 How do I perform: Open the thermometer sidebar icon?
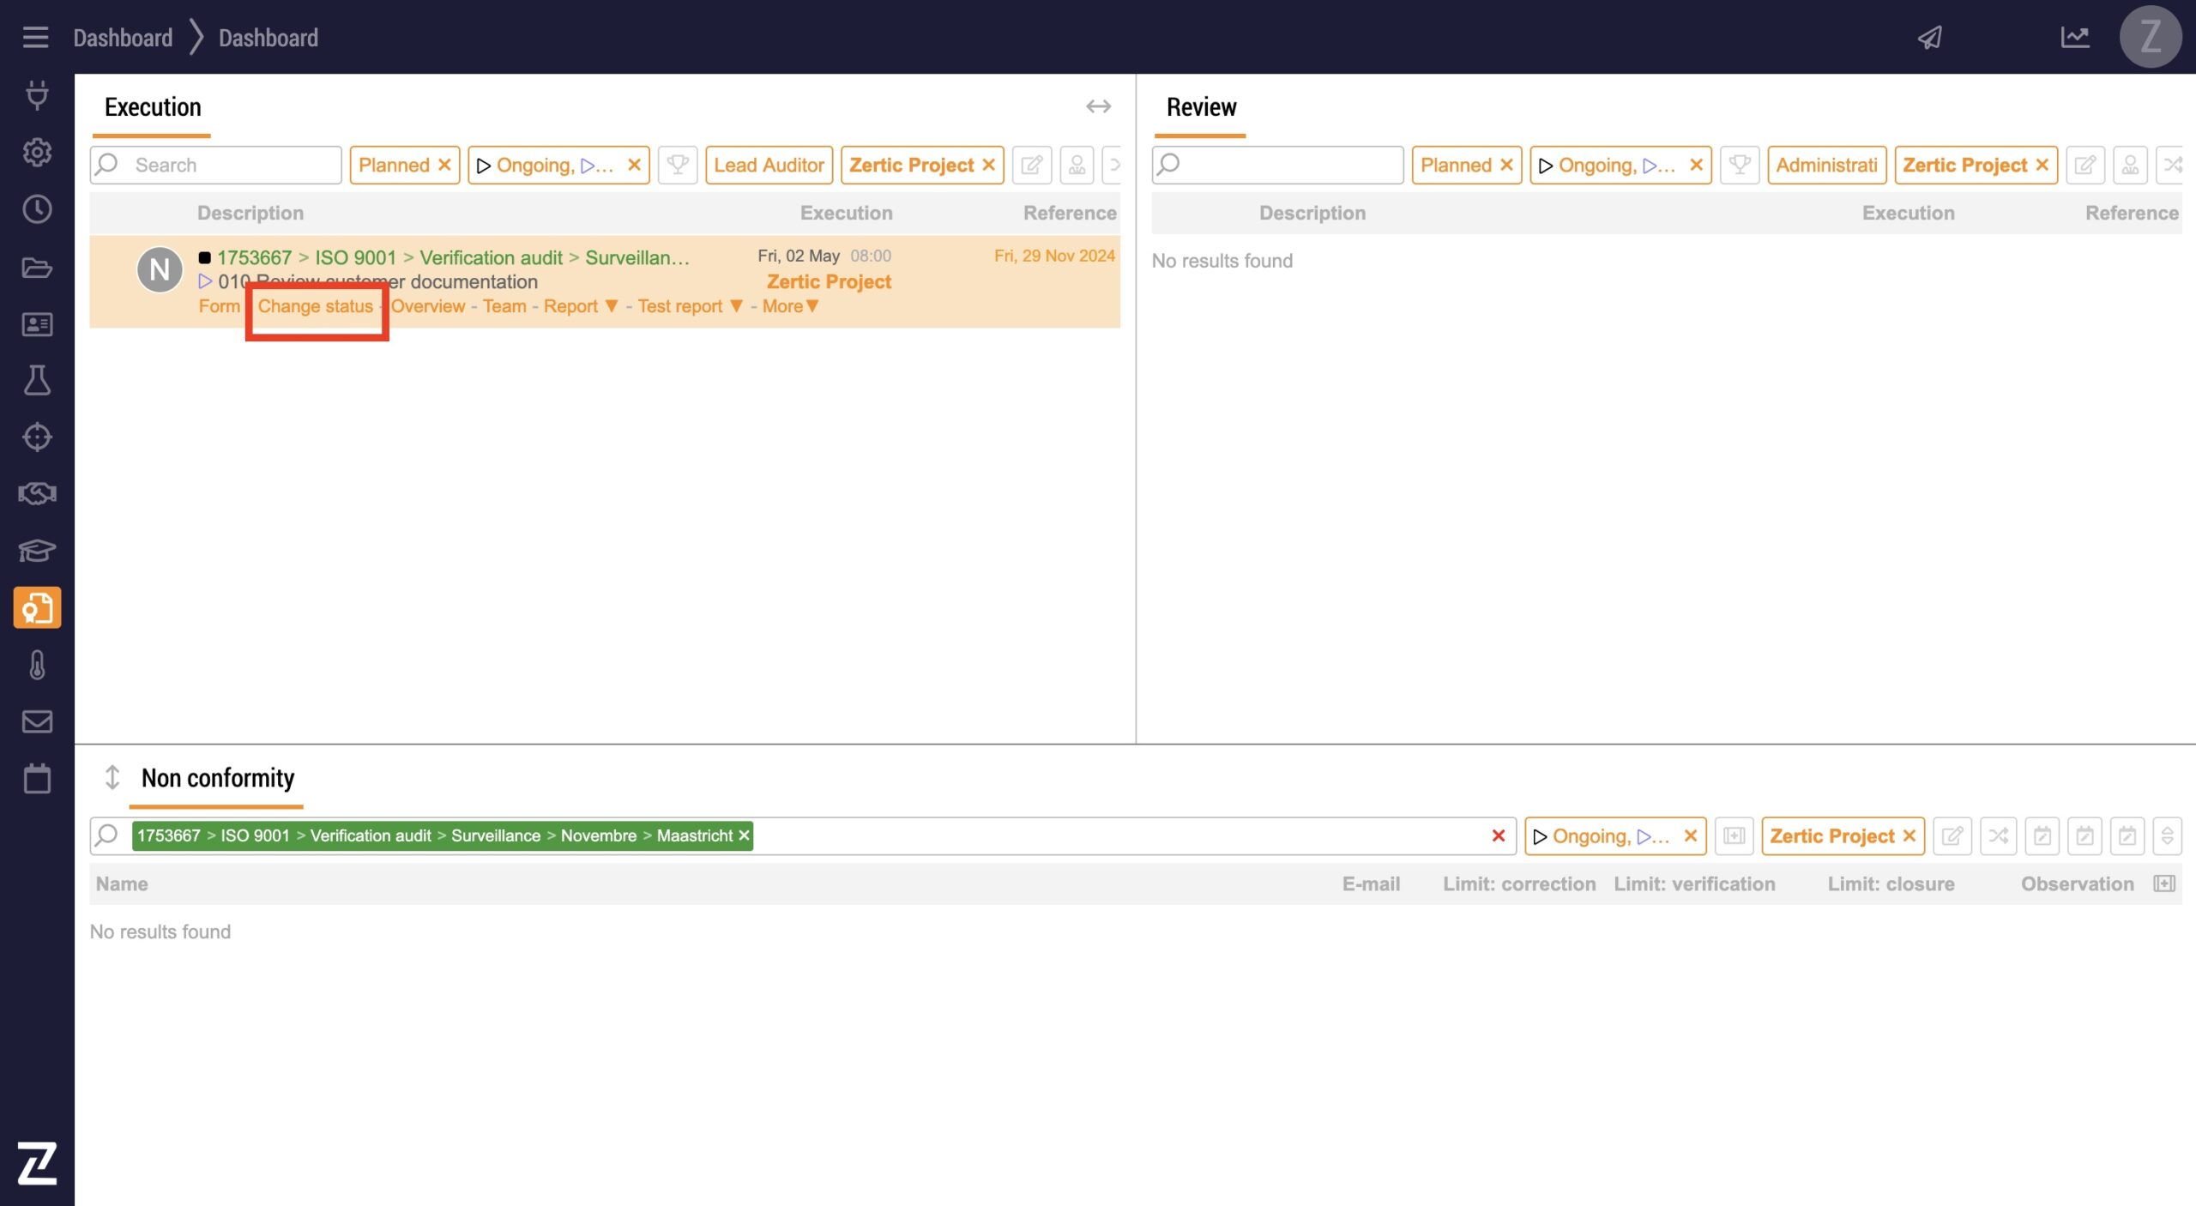[37, 665]
